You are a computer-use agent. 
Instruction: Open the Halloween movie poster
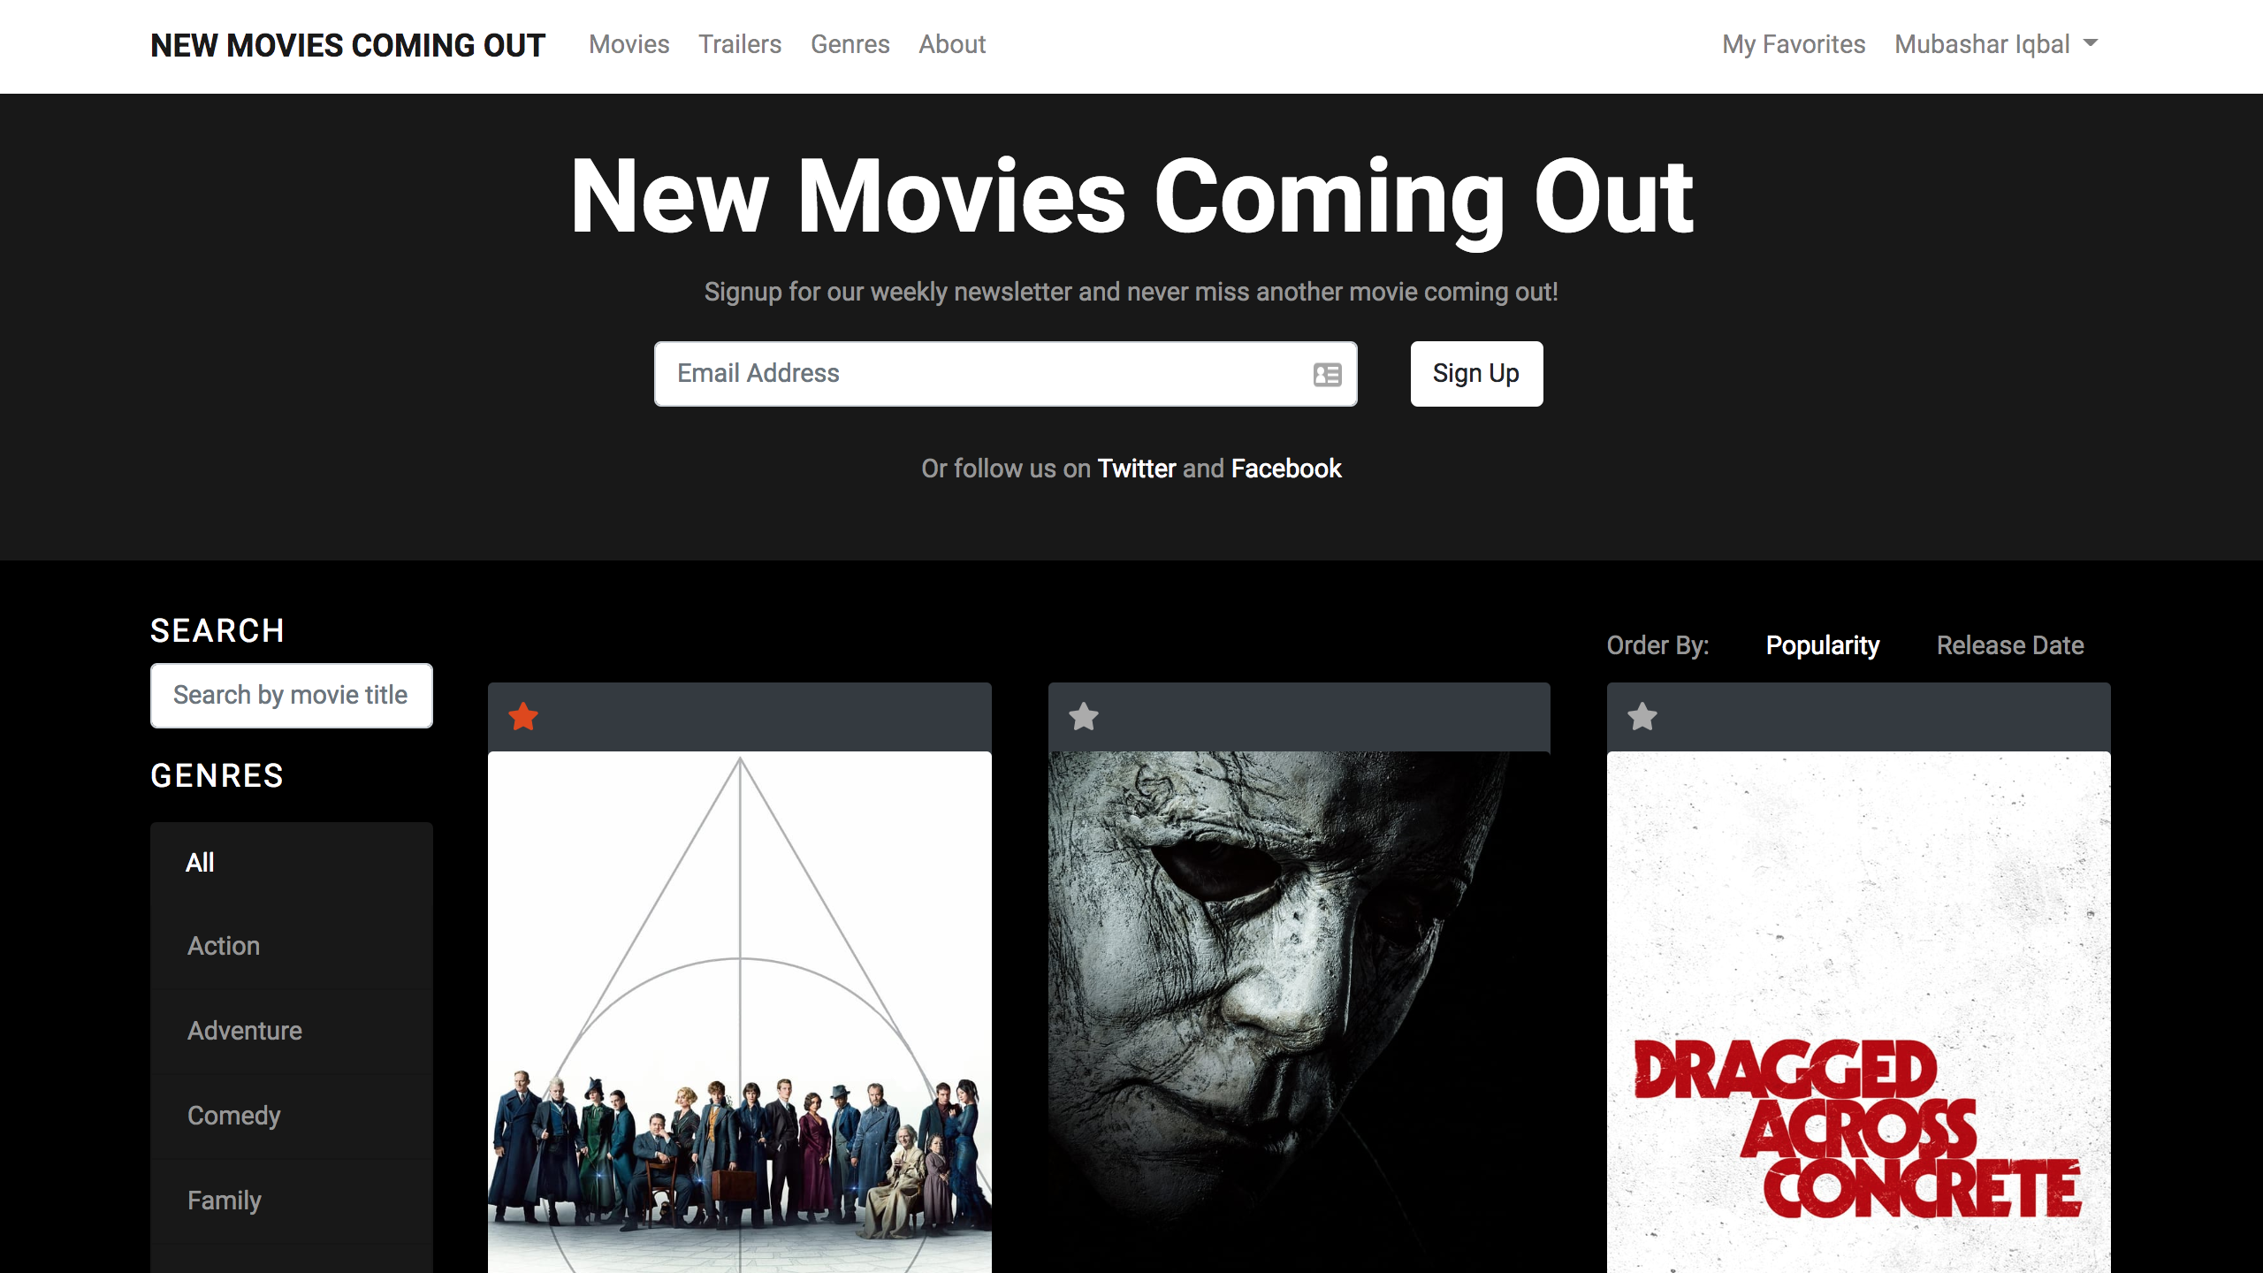click(1299, 1008)
